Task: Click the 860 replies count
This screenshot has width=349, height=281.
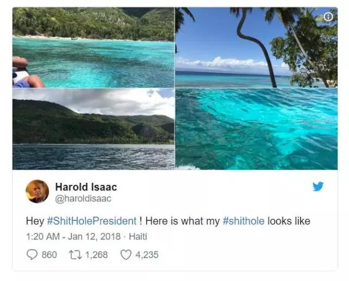Action: [x=50, y=255]
